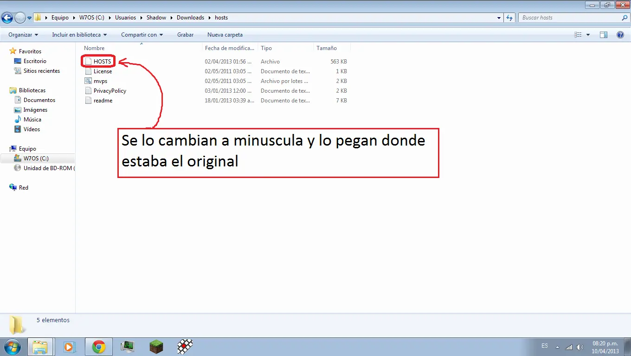Click the Back navigation arrow button
Image resolution: width=631 pixels, height=356 pixels.
(7, 18)
